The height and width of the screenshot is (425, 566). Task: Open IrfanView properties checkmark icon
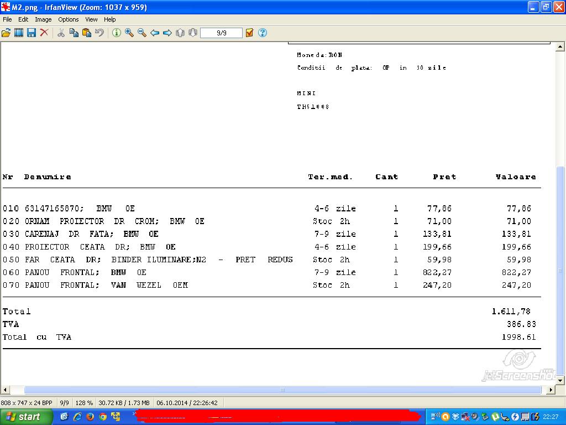point(249,33)
